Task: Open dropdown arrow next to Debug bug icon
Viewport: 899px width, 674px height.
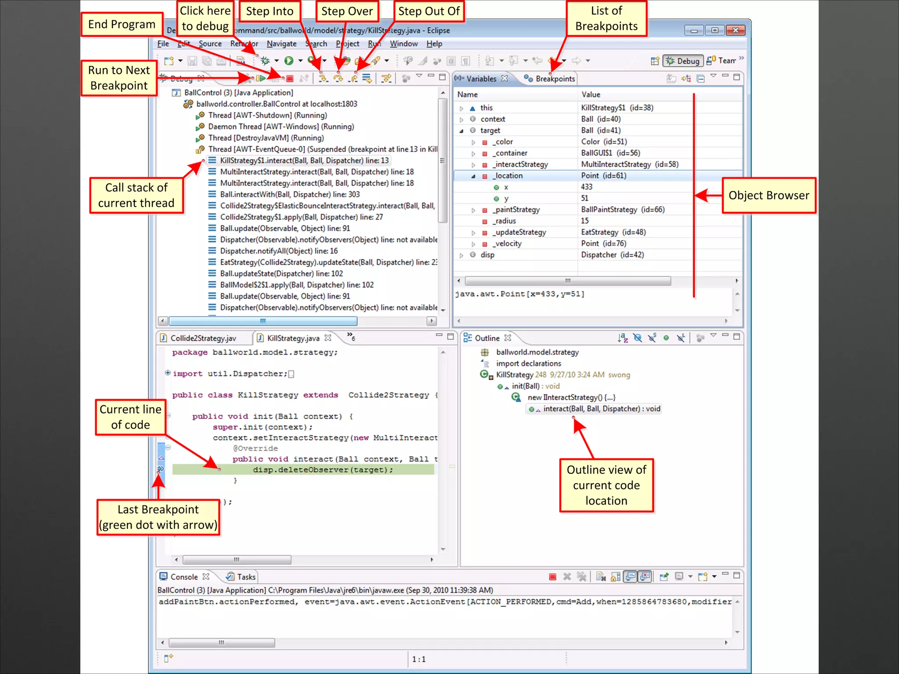Action: point(277,61)
